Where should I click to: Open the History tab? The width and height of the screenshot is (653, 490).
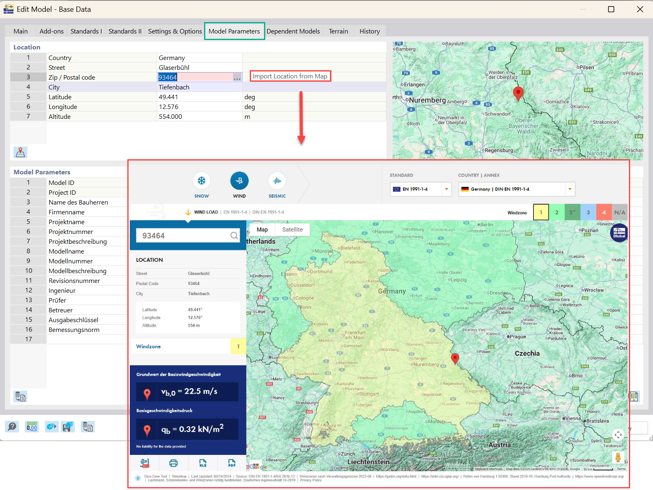pos(369,31)
